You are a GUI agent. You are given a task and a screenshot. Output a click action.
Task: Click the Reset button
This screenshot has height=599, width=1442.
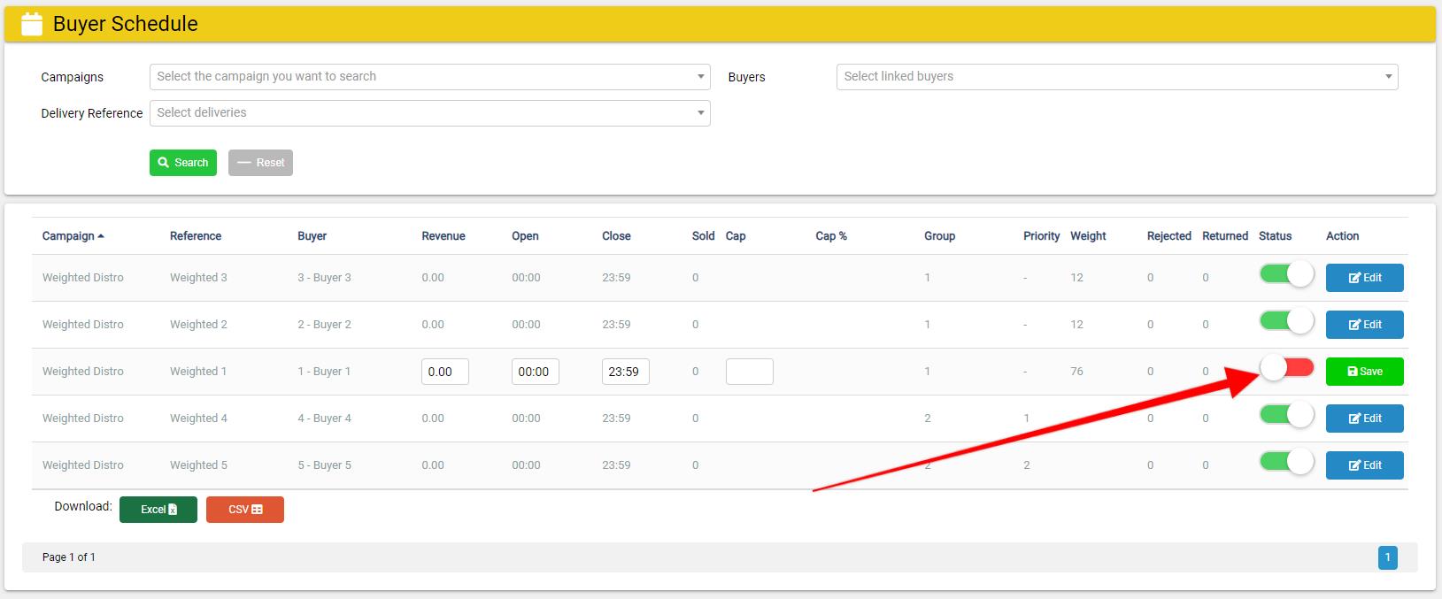[x=260, y=163]
